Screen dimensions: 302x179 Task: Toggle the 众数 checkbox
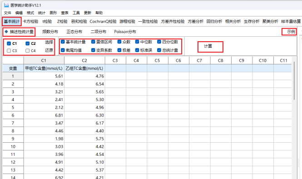119,42
